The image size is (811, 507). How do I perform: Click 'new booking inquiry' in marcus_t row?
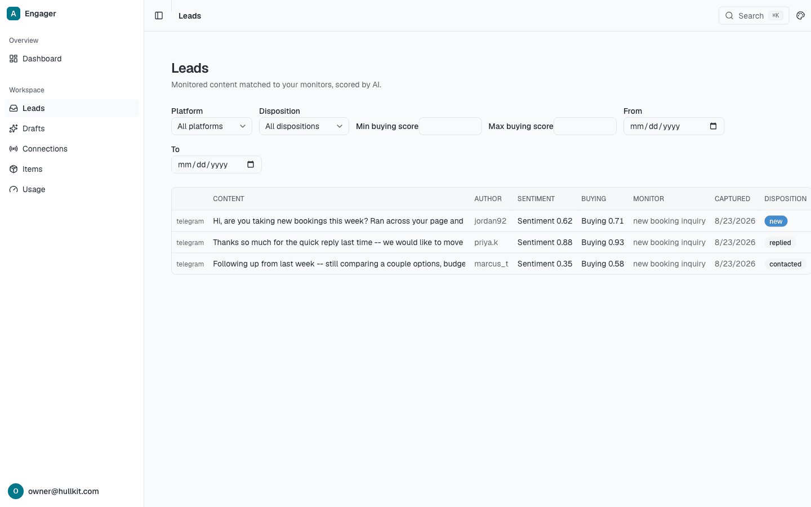click(x=669, y=264)
